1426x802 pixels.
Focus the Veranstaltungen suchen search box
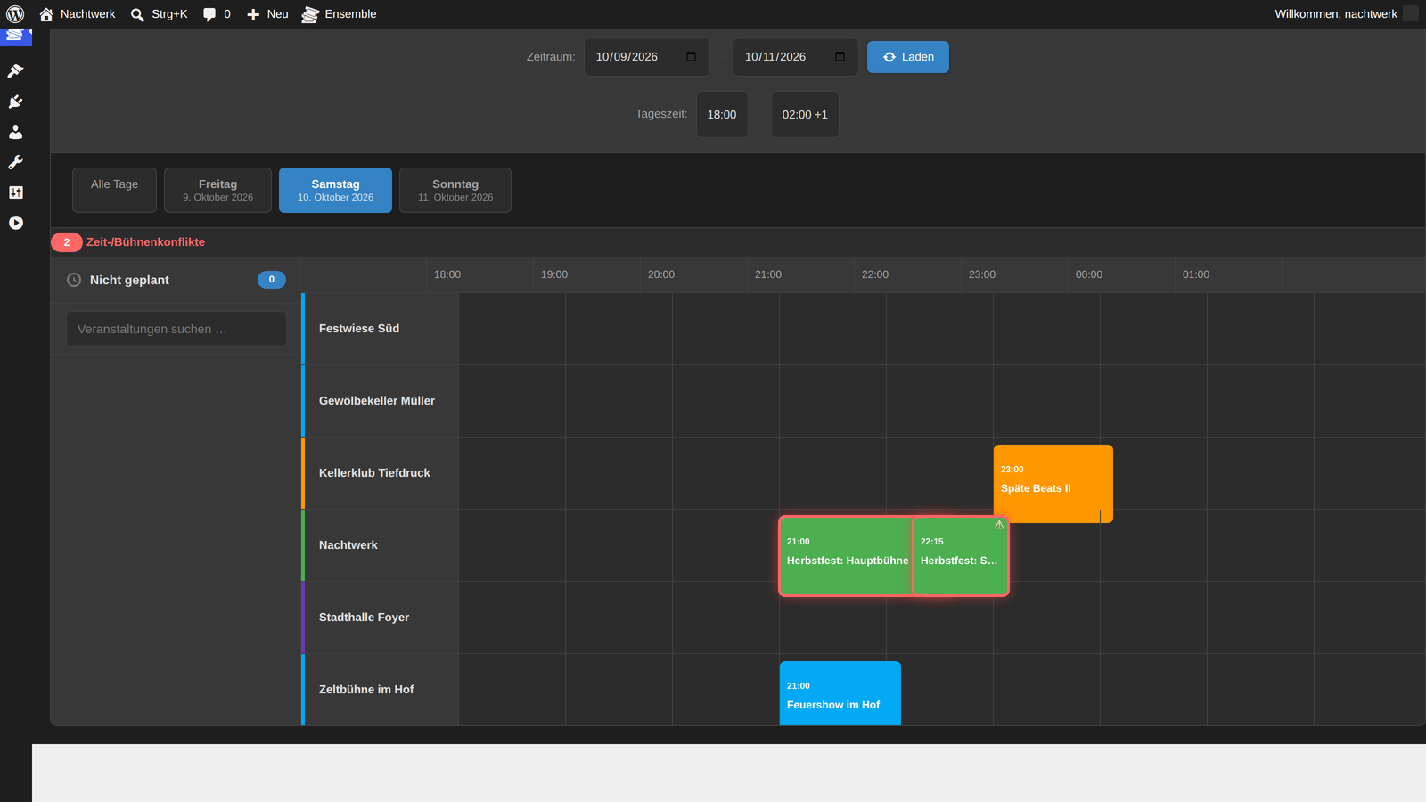[x=176, y=329]
